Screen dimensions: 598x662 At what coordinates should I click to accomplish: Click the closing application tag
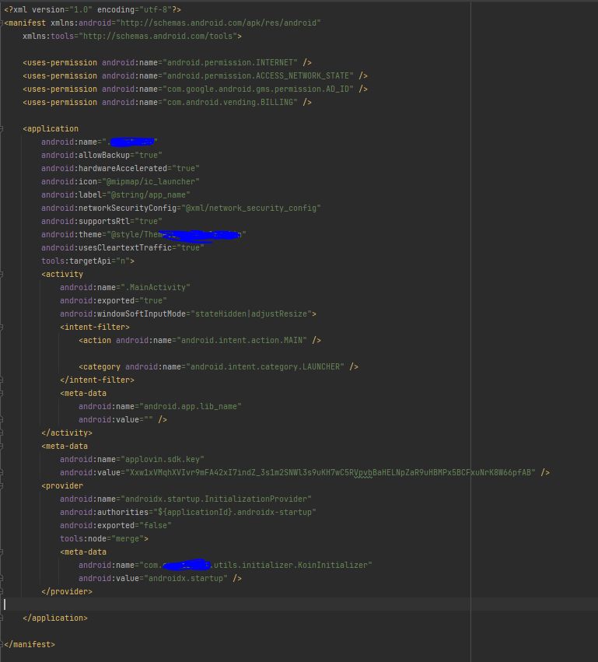pyautogui.click(x=55, y=618)
